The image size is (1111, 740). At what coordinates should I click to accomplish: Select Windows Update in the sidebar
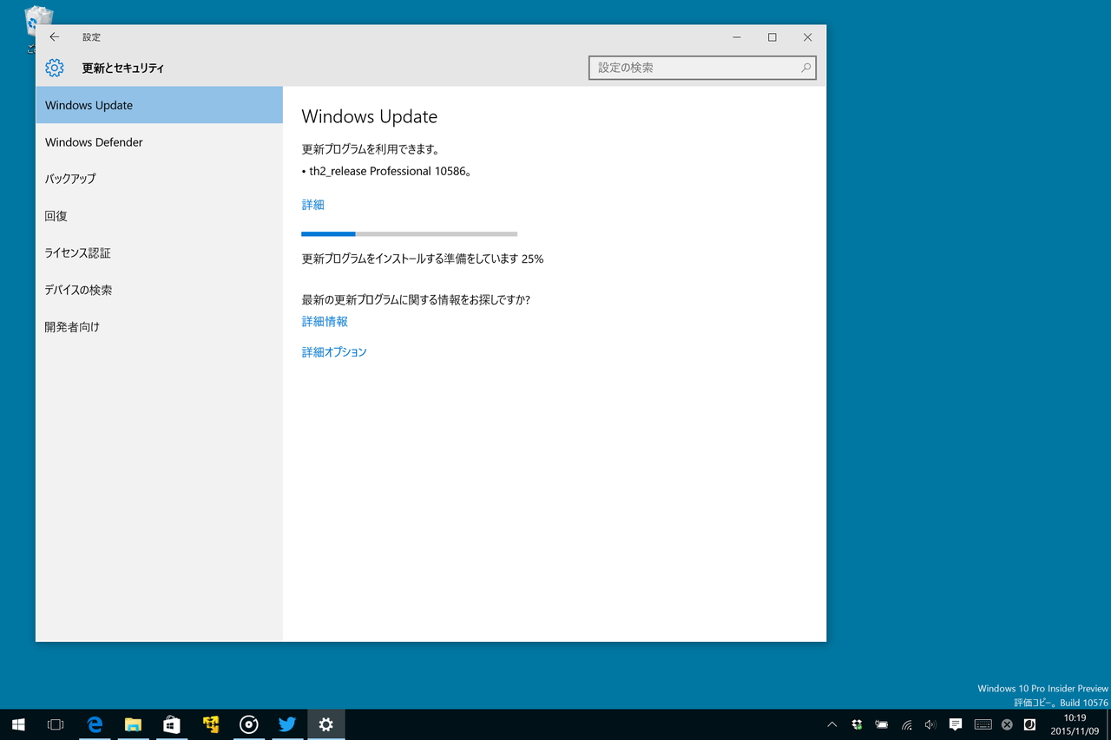click(x=159, y=105)
